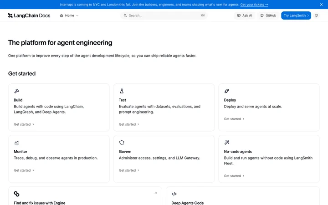Click the Deploy rocket icon
The height and width of the screenshot is (205, 328).
226,91
